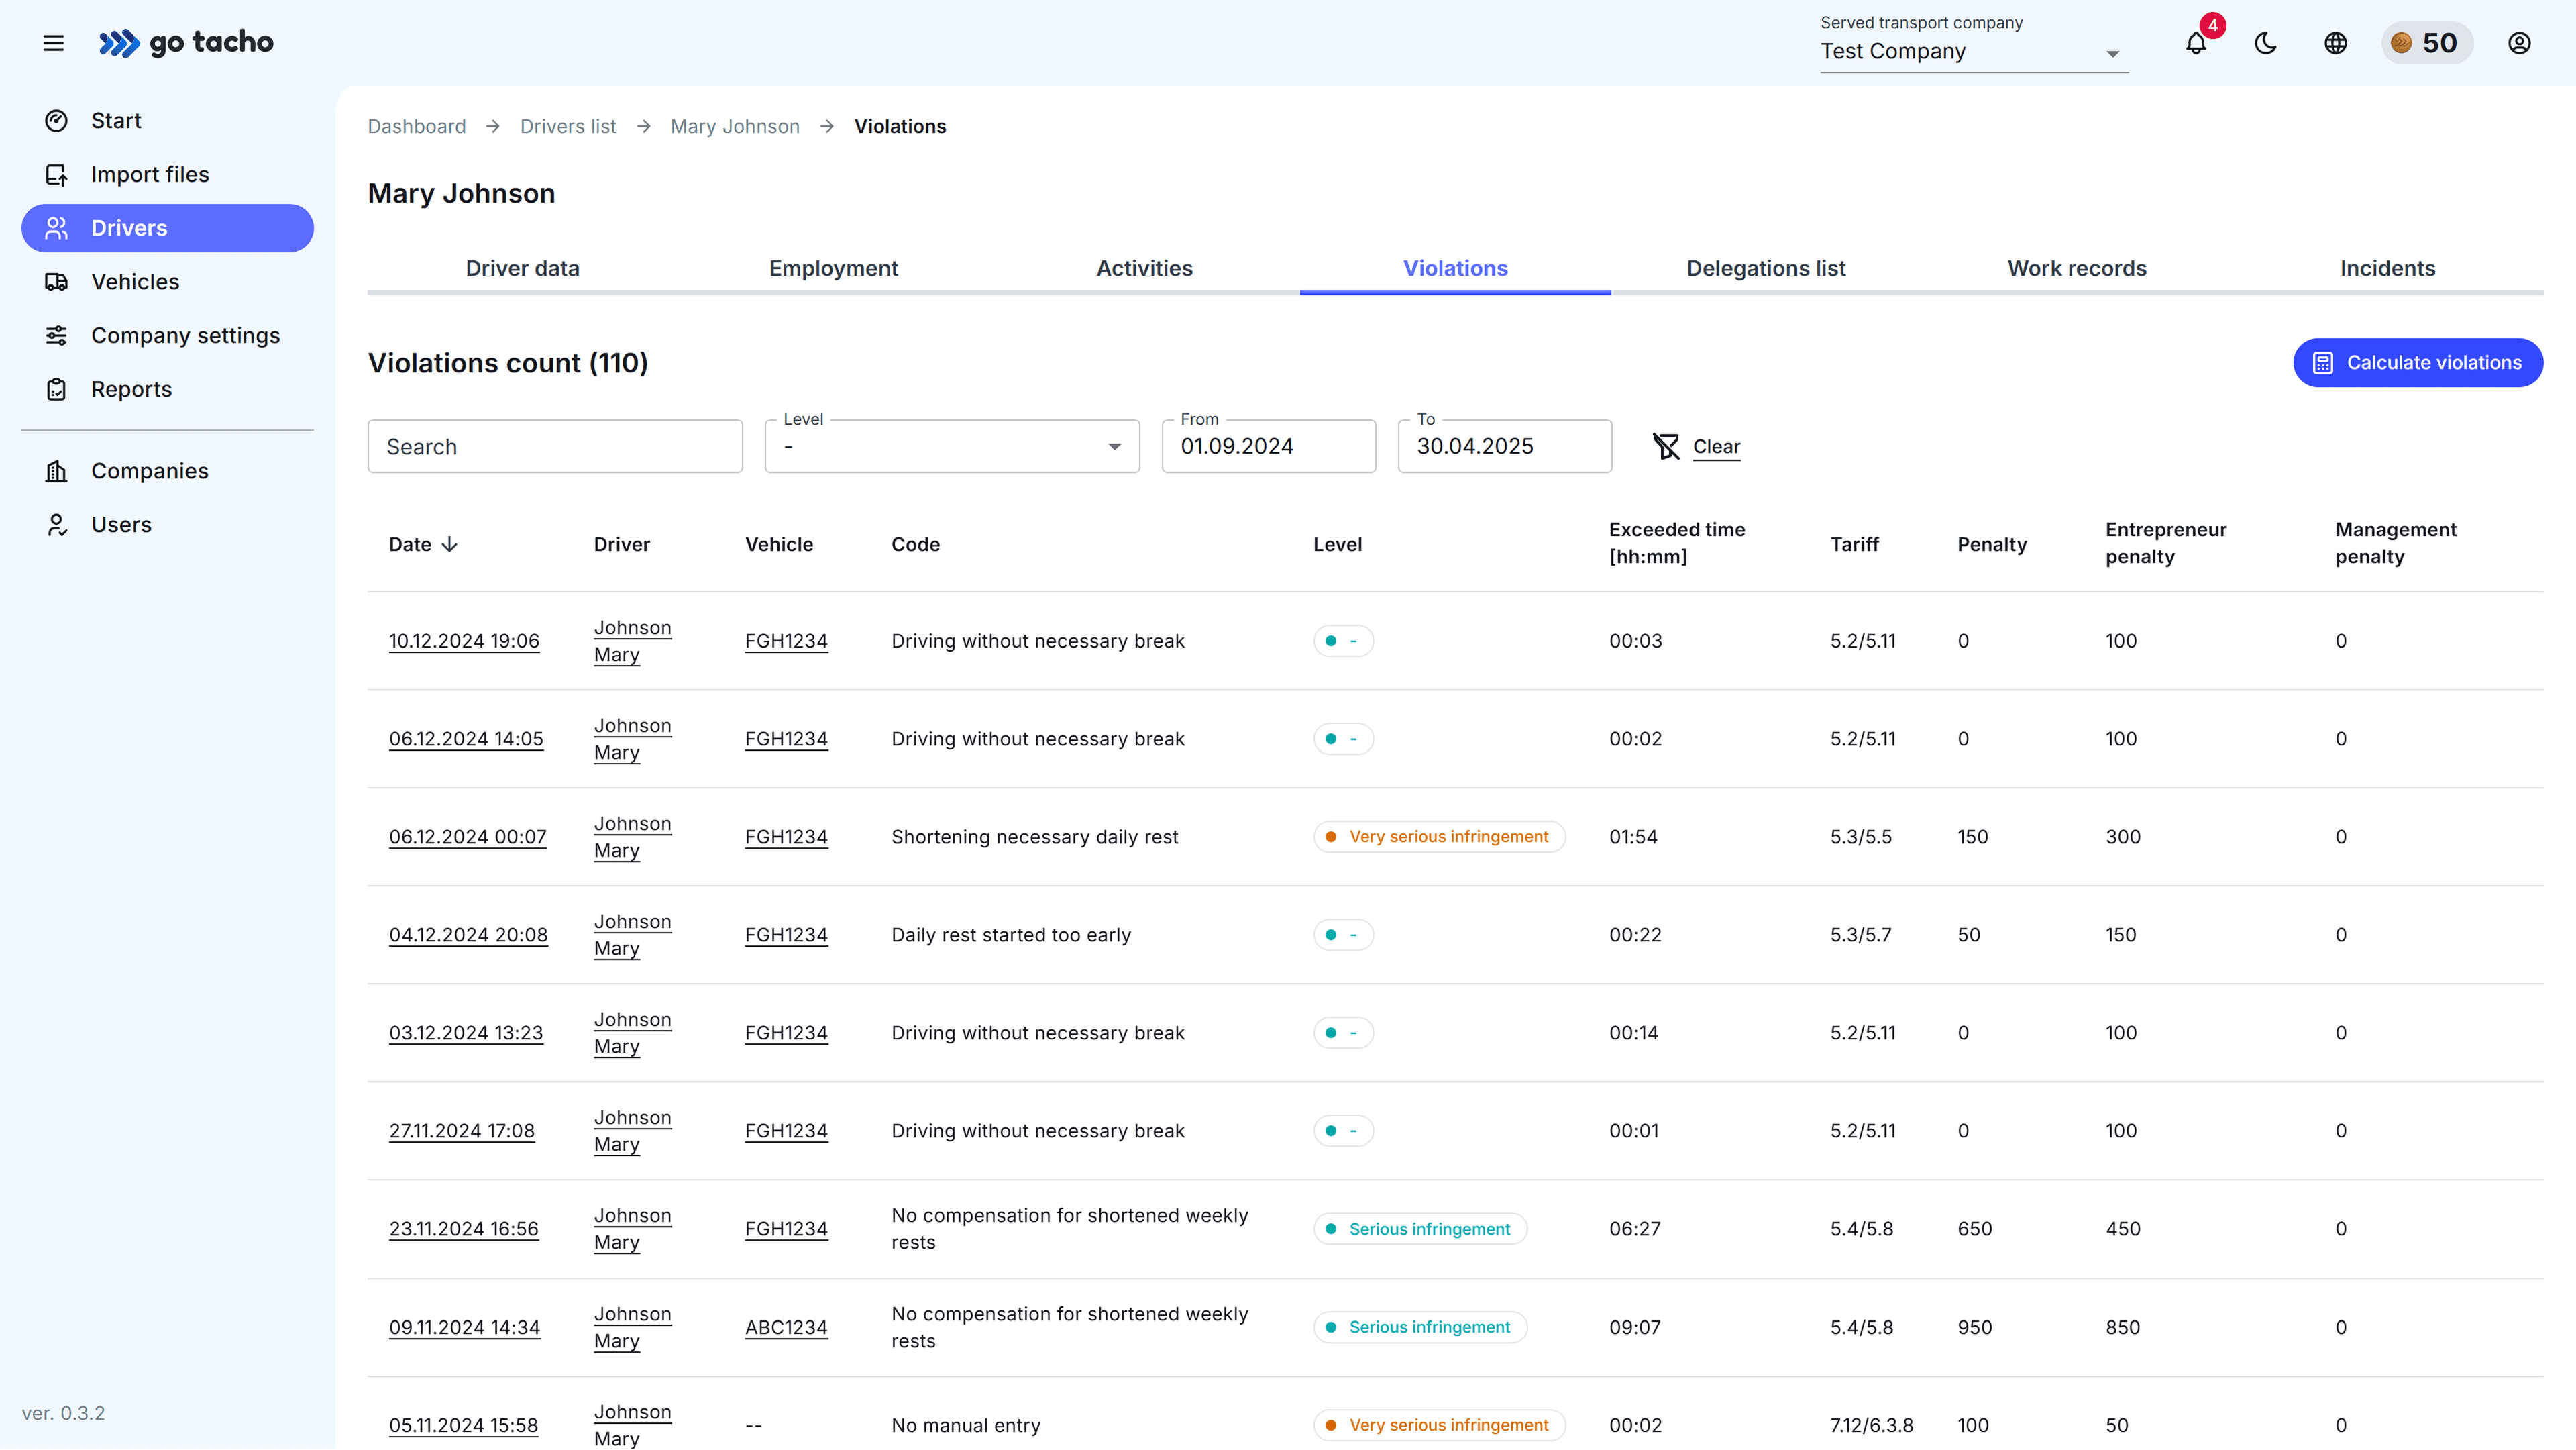Image resolution: width=2576 pixels, height=1450 pixels.
Task: Open violation dated 06.12.2024 14:05
Action: tap(466, 739)
